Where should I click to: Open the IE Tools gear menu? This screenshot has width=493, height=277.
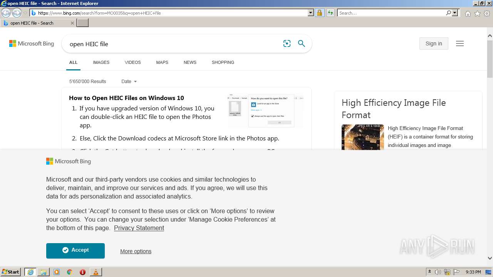pyautogui.click(x=487, y=13)
